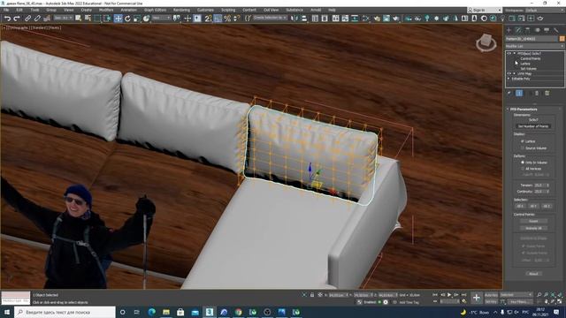
Task: Click Set Number of Points button
Action: 533,126
